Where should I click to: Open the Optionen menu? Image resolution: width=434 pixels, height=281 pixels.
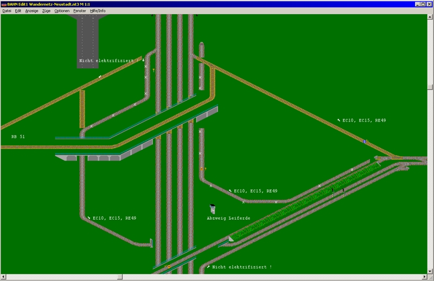pyautogui.click(x=62, y=11)
